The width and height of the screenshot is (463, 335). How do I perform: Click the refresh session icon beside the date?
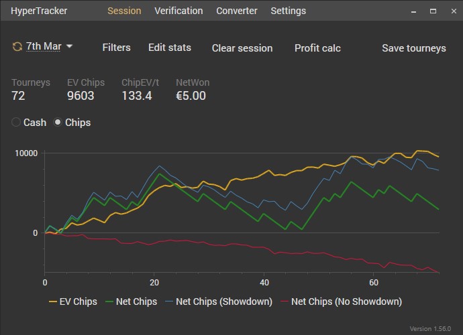17,47
